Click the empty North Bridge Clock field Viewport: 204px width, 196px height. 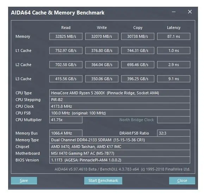pyautogui.click(x=174, y=120)
